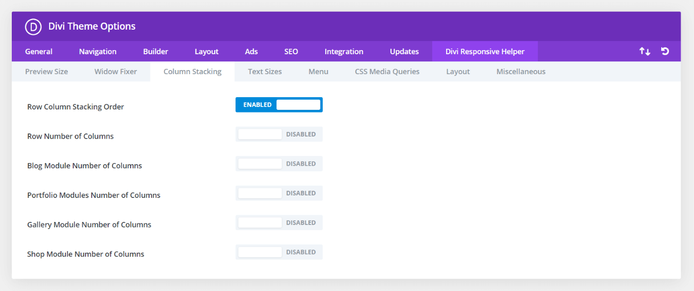Go to the Ads tab
694x291 pixels.
coord(251,51)
